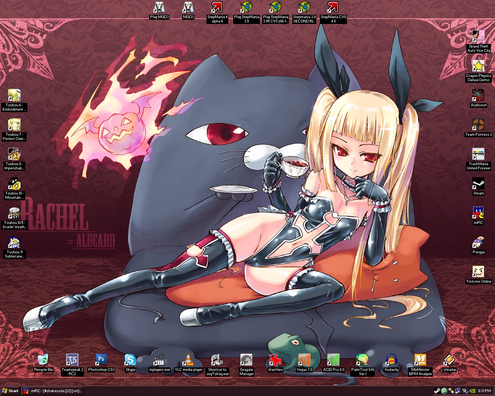Select the Grand Theft Auto Vice City icon
495x396 pixels.
[x=478, y=37]
